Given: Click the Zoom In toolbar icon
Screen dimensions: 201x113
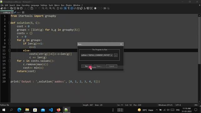Looking at the screenshot, I should click(x=51, y=8).
